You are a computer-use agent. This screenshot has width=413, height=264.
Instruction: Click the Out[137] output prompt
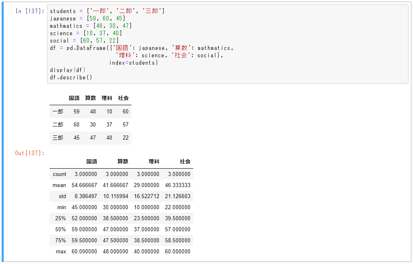point(30,153)
